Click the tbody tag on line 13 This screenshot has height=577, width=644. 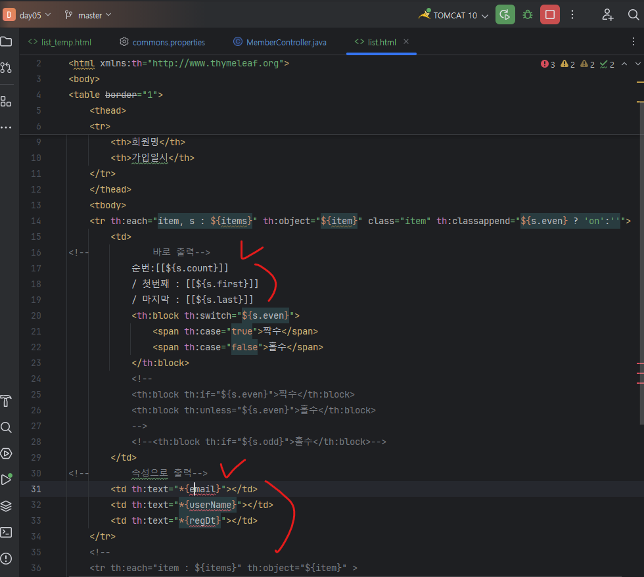(x=108, y=205)
